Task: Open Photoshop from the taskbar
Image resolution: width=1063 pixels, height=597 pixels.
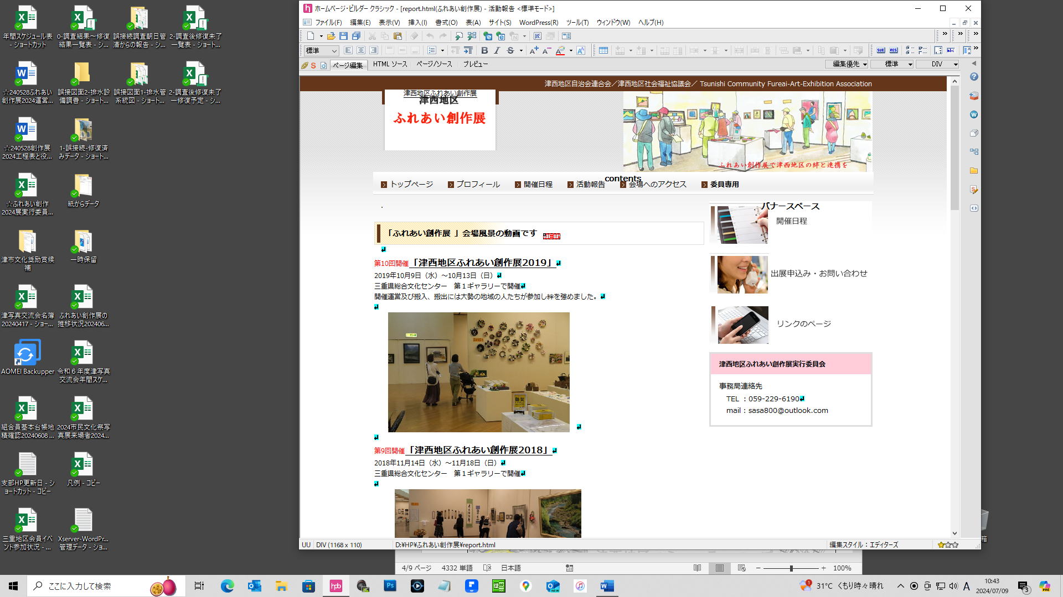Action: (390, 586)
